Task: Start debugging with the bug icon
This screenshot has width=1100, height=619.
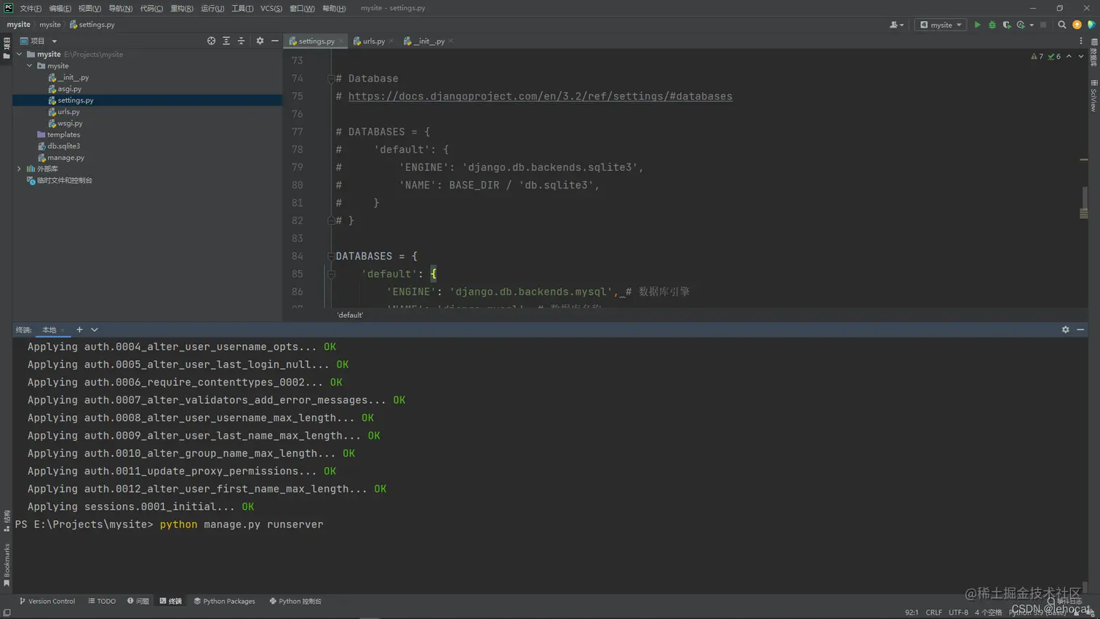Action: point(992,25)
